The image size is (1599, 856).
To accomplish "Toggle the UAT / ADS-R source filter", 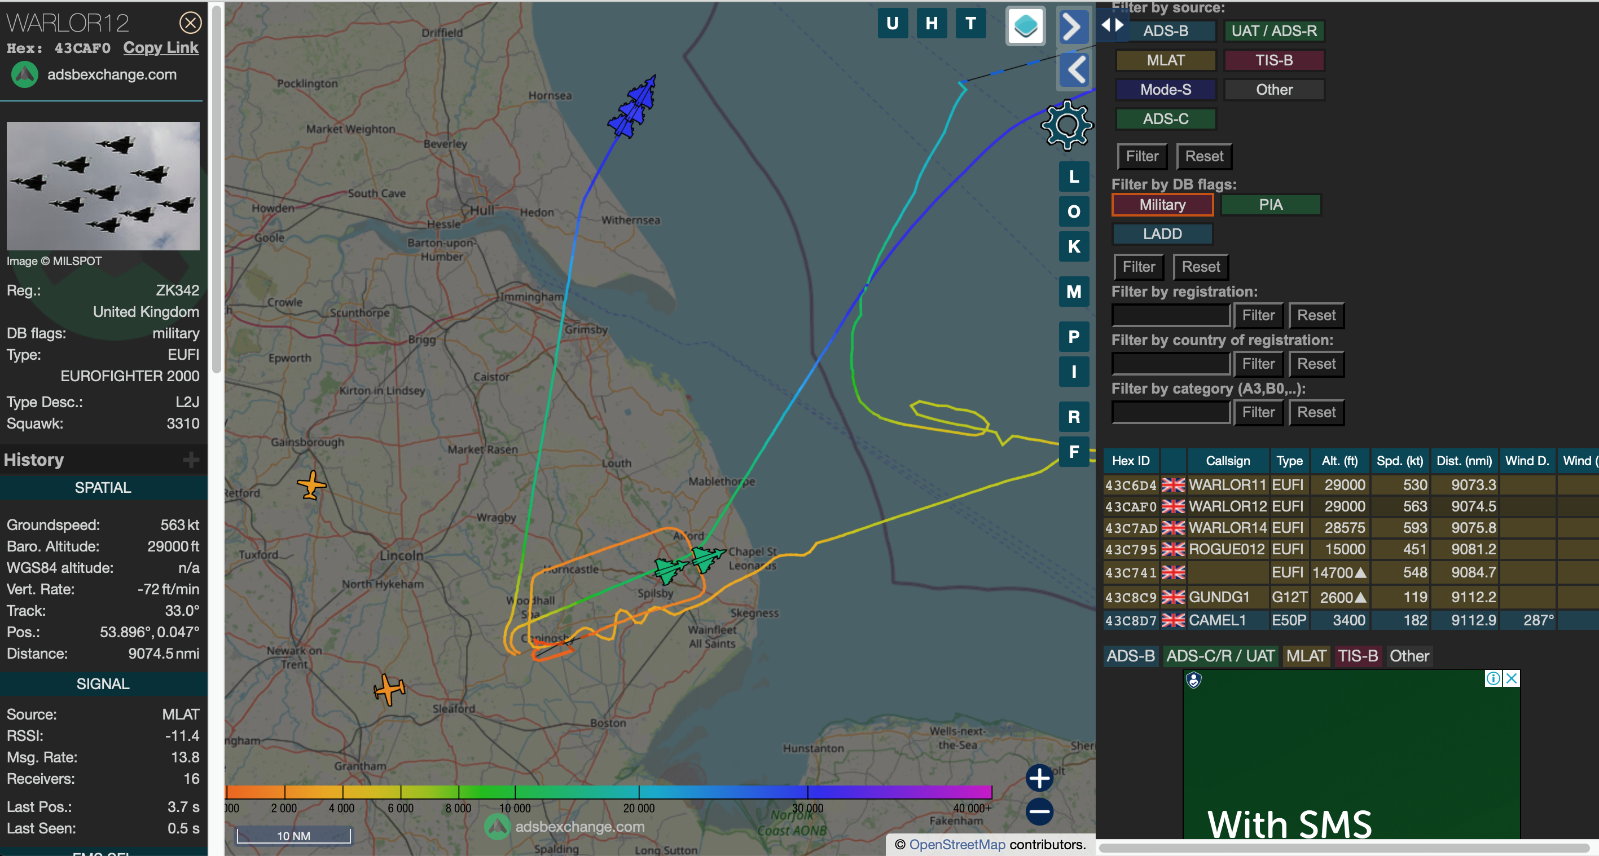I will click(x=1274, y=30).
